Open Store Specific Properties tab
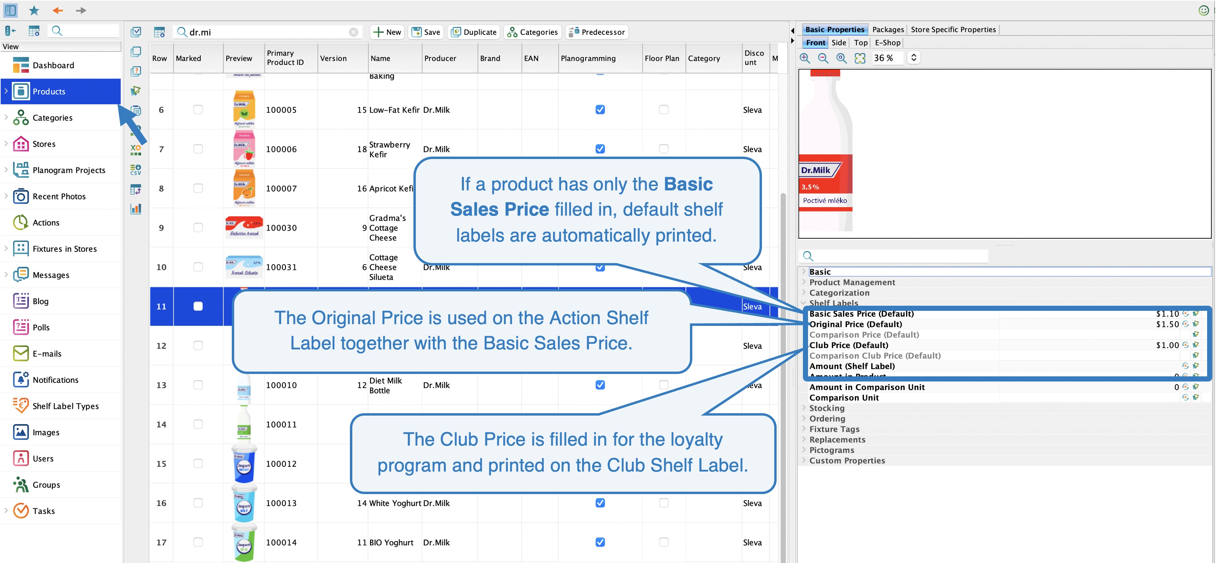This screenshot has height=563, width=1216. click(953, 29)
